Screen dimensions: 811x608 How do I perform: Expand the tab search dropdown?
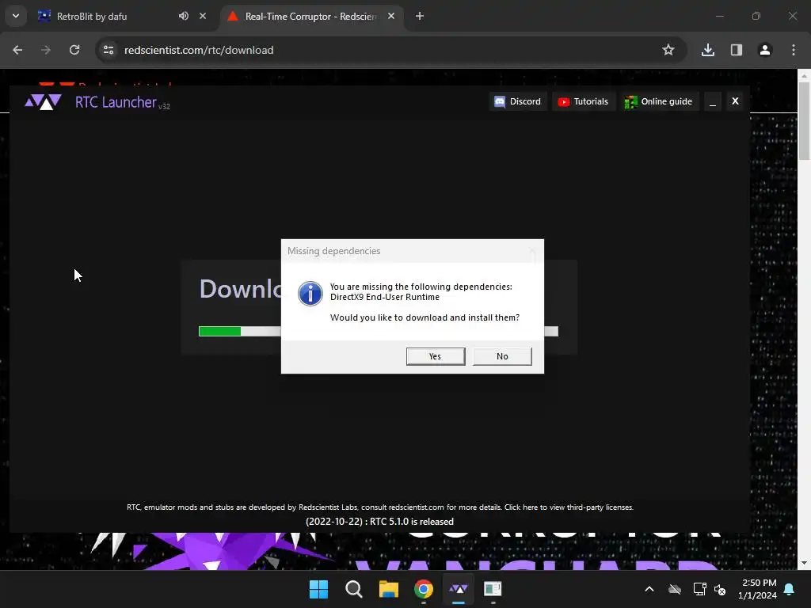click(16, 16)
